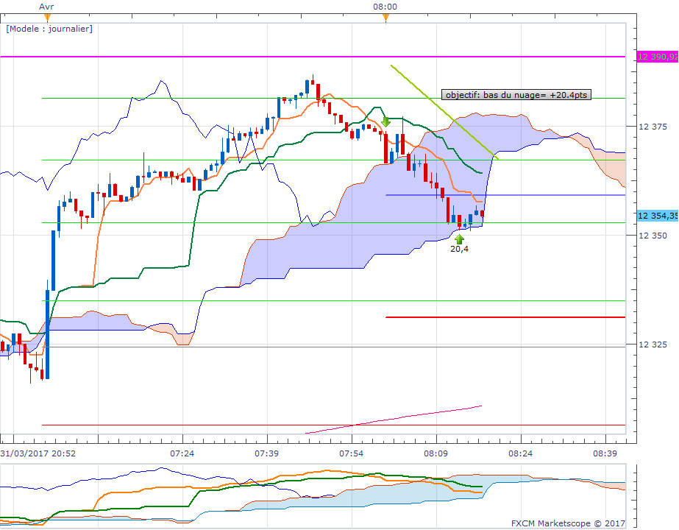Click the 31/03/2017 20:52 time label
This screenshot has height=530, width=679.
(x=38, y=453)
